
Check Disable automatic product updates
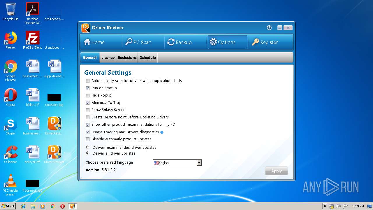click(87, 139)
